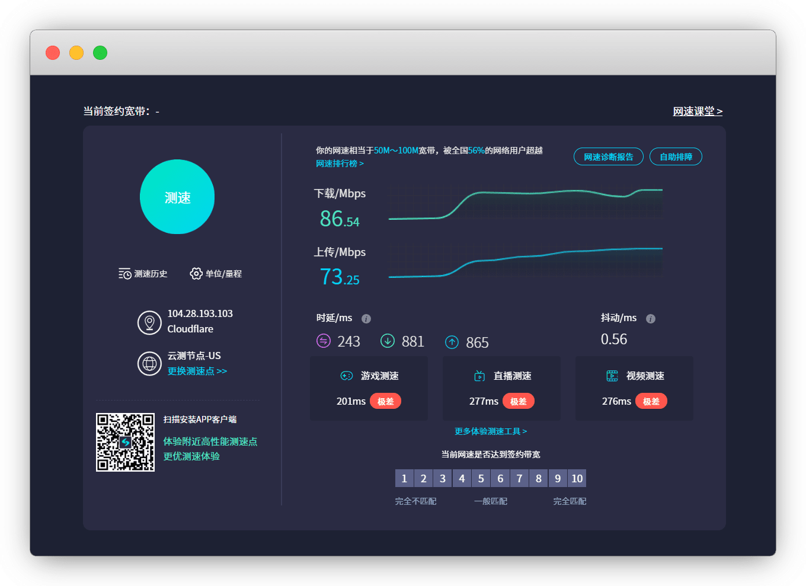Expand 更换测速点 to change test node

tap(197, 371)
